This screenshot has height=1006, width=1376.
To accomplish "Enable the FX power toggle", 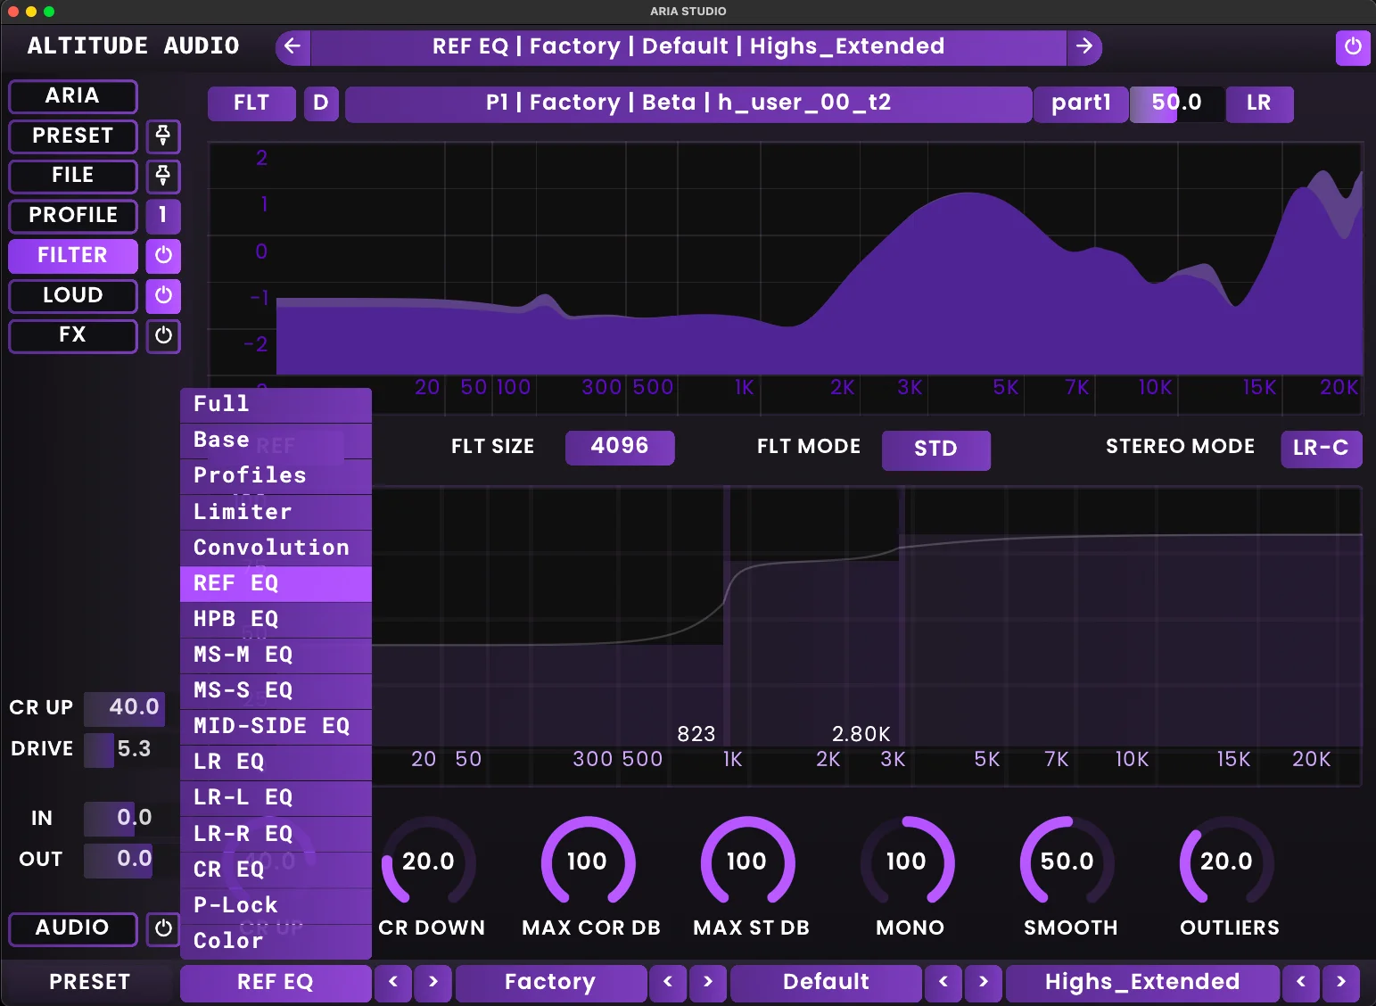I will click(163, 336).
